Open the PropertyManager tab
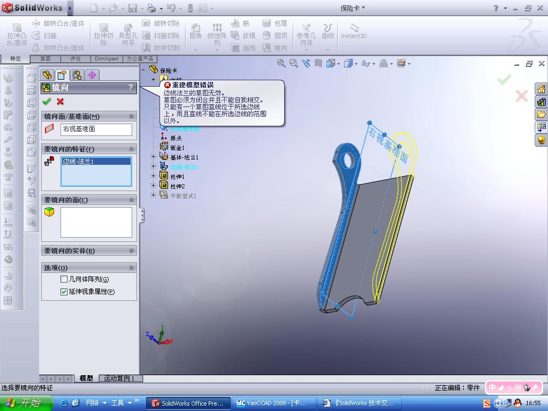This screenshot has height=411, width=548. (x=62, y=75)
